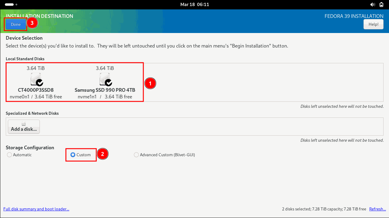This screenshot has width=389, height=218.
Task: Open Full disk summary and boot loader link
Action: pos(36,209)
